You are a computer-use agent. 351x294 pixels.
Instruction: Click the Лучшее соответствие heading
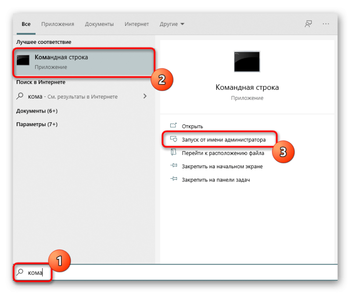click(x=43, y=42)
